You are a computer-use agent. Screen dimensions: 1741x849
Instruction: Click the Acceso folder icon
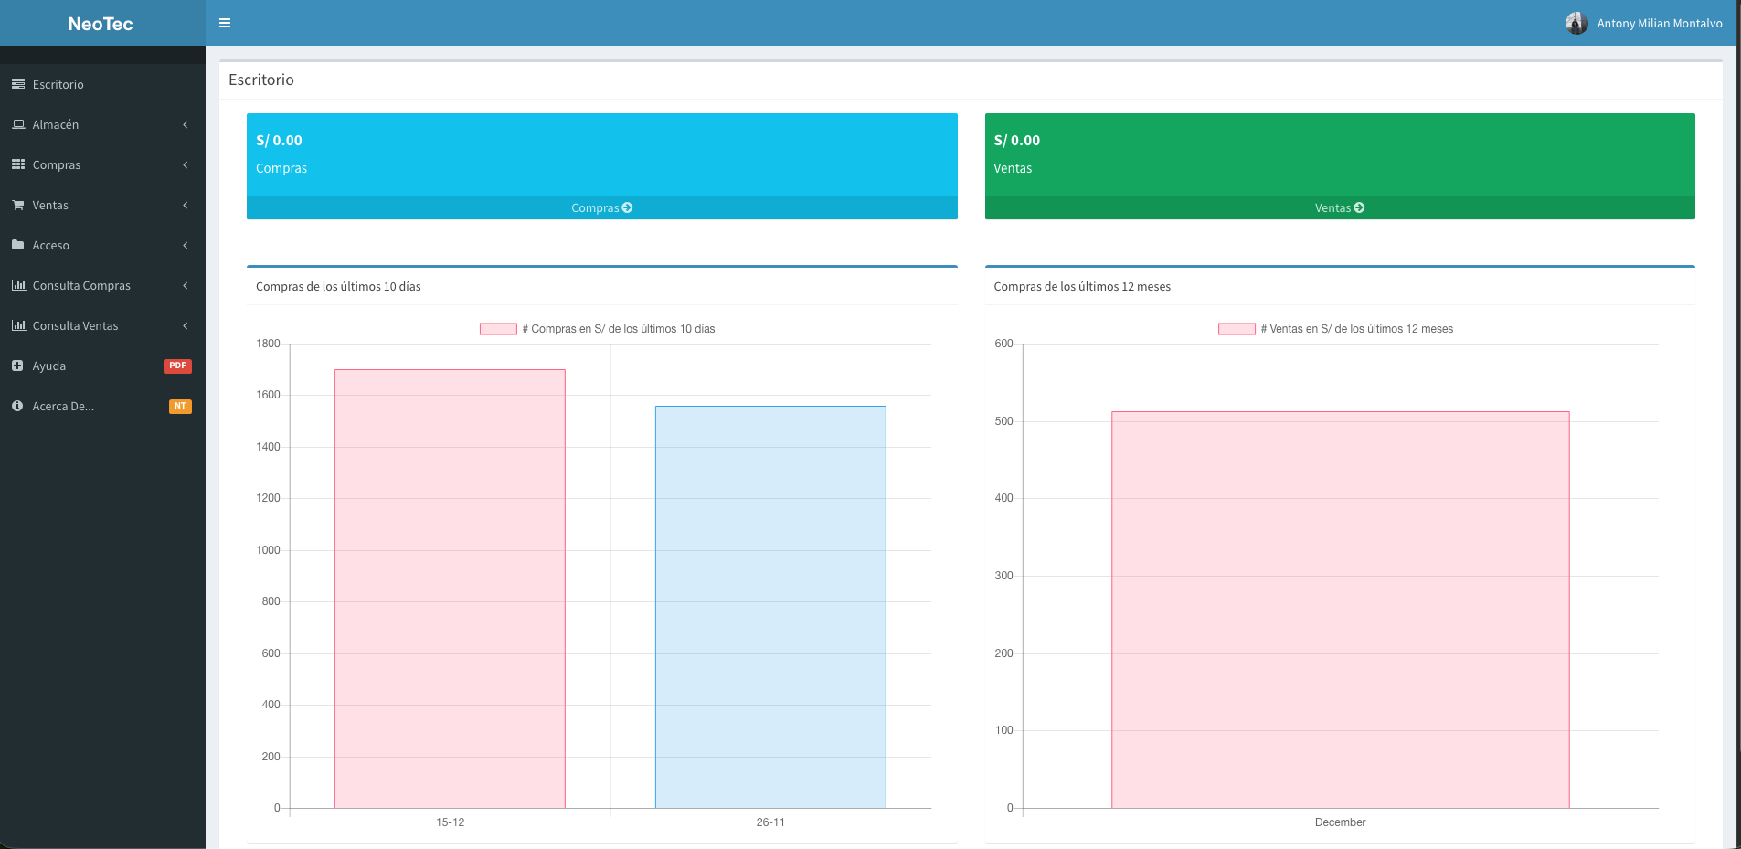tap(18, 245)
